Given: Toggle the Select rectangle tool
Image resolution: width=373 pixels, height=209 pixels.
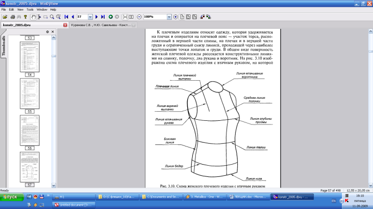Looking at the screenshot, I should 46,17.
